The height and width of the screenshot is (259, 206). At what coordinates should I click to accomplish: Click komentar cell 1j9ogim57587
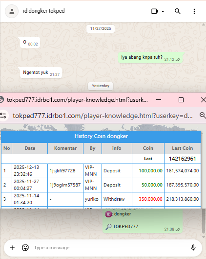click(x=65, y=185)
